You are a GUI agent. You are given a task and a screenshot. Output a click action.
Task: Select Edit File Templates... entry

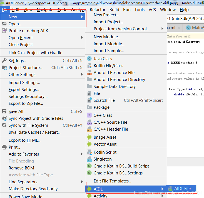pos(126,181)
